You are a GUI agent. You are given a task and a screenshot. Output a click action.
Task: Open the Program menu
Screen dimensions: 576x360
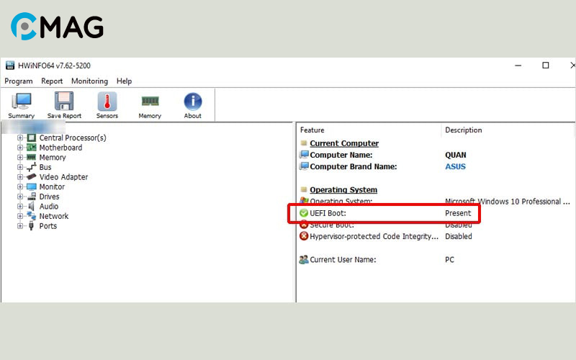(19, 81)
